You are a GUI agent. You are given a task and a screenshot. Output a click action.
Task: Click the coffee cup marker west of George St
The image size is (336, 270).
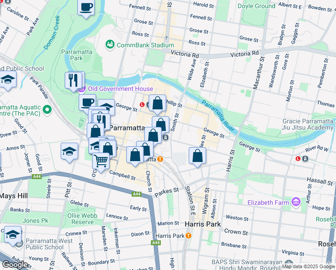point(87,103)
